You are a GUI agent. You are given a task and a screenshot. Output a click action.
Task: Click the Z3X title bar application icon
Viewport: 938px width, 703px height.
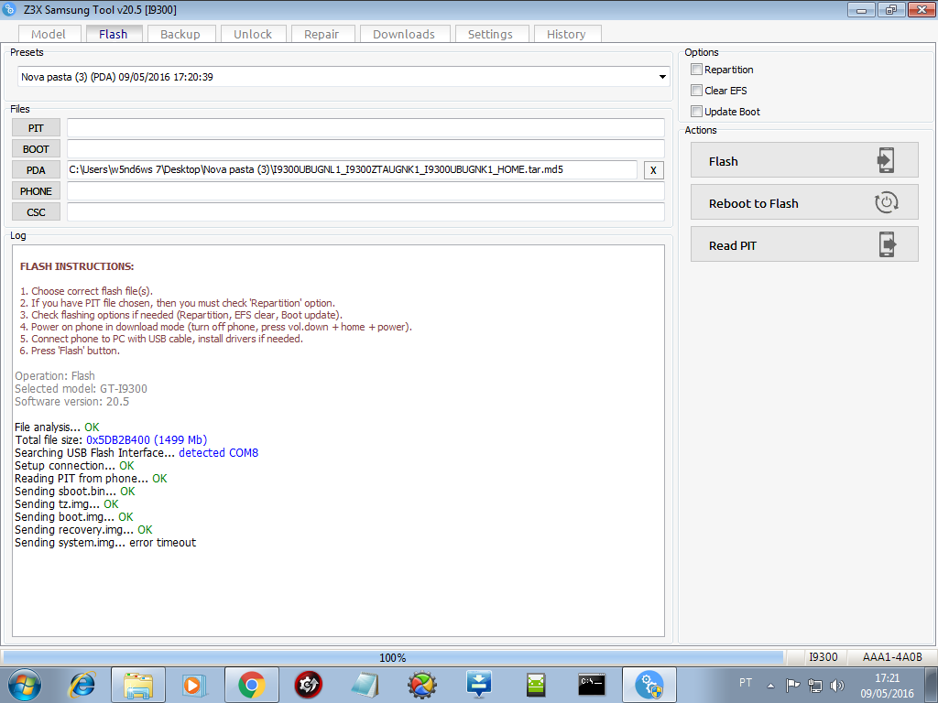(9, 9)
